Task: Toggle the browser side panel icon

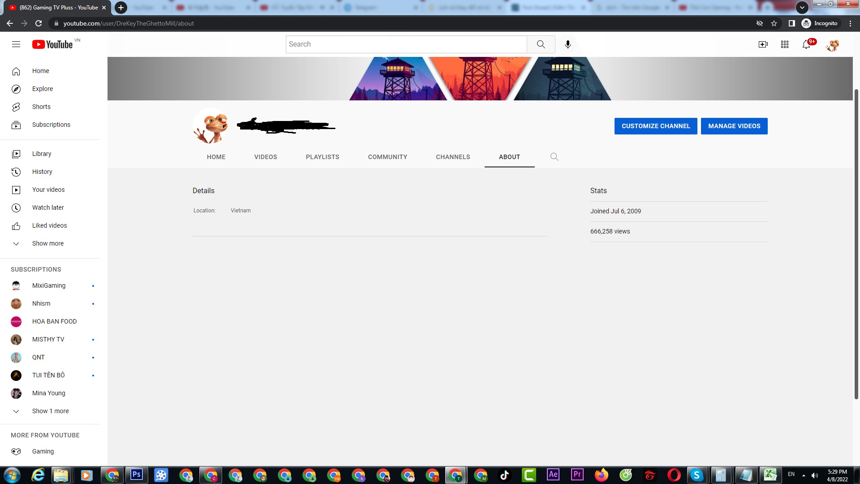Action: coord(791,23)
